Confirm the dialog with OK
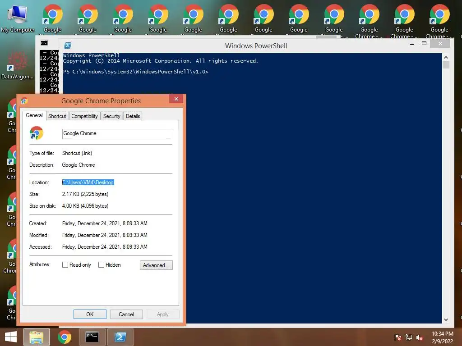Viewport: 462px width, 346px height. tap(90, 314)
